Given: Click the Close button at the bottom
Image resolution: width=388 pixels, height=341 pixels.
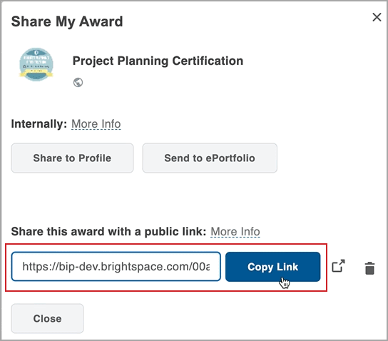Looking at the screenshot, I should click(x=47, y=318).
